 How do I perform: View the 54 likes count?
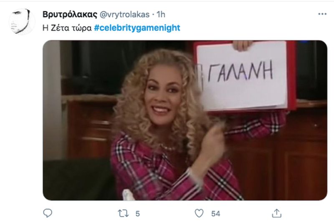click(x=215, y=213)
